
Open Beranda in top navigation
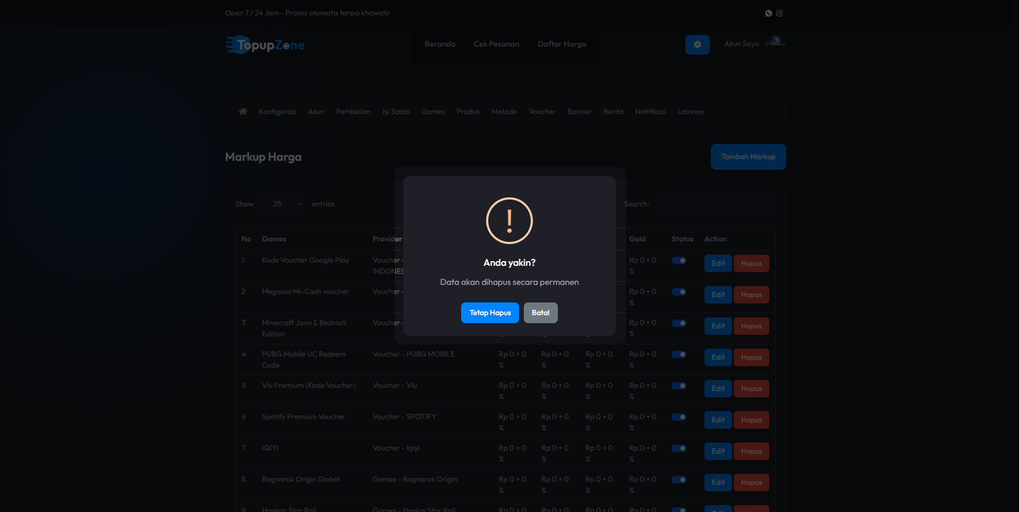click(x=440, y=44)
